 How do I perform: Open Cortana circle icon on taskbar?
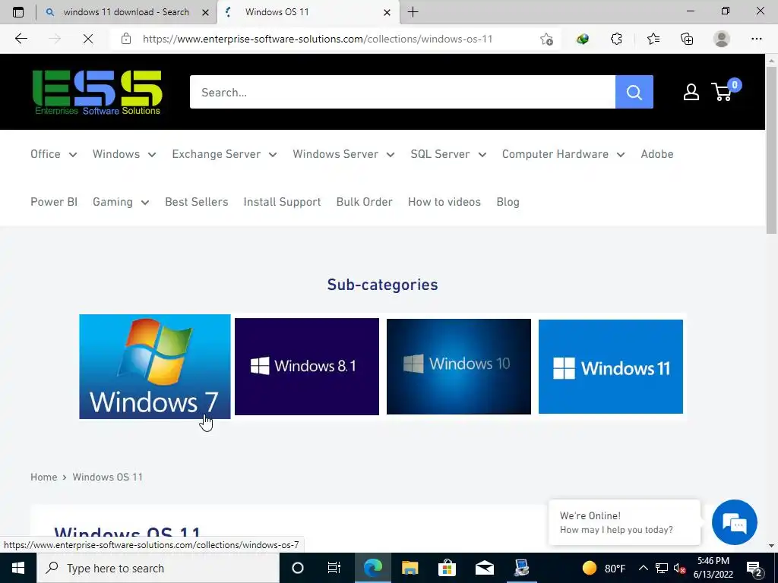(x=298, y=568)
